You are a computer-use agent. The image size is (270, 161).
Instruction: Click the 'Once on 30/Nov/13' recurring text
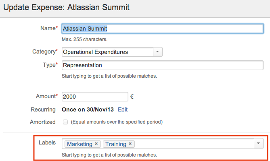coord(88,109)
